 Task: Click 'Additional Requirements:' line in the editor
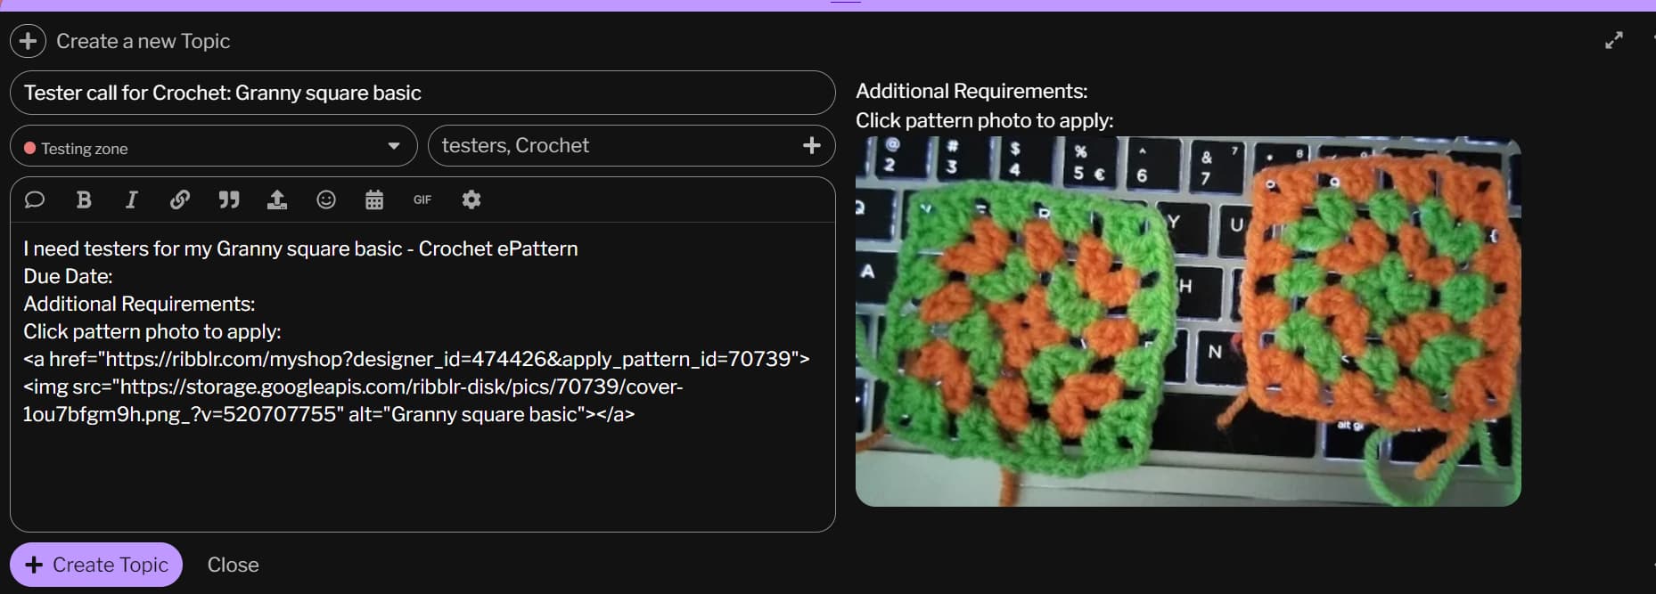point(139,304)
